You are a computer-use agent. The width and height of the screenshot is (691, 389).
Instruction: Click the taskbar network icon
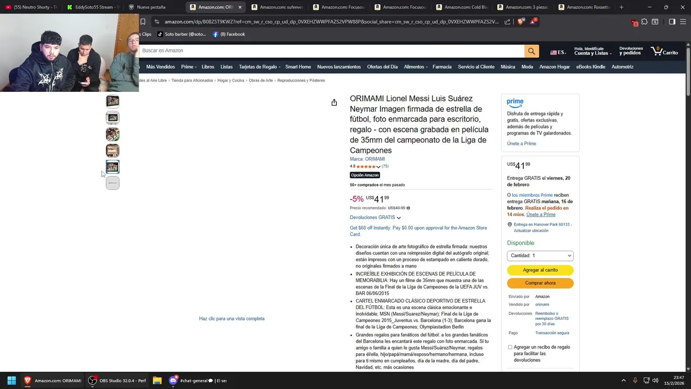[646, 380]
